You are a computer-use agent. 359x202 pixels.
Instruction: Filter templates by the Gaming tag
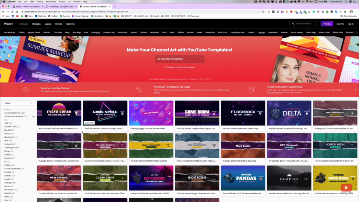coord(10,183)
